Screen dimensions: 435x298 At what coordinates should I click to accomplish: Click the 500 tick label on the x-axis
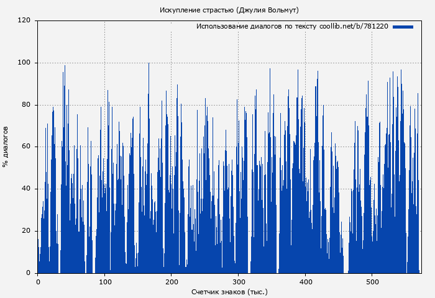pos(372,282)
